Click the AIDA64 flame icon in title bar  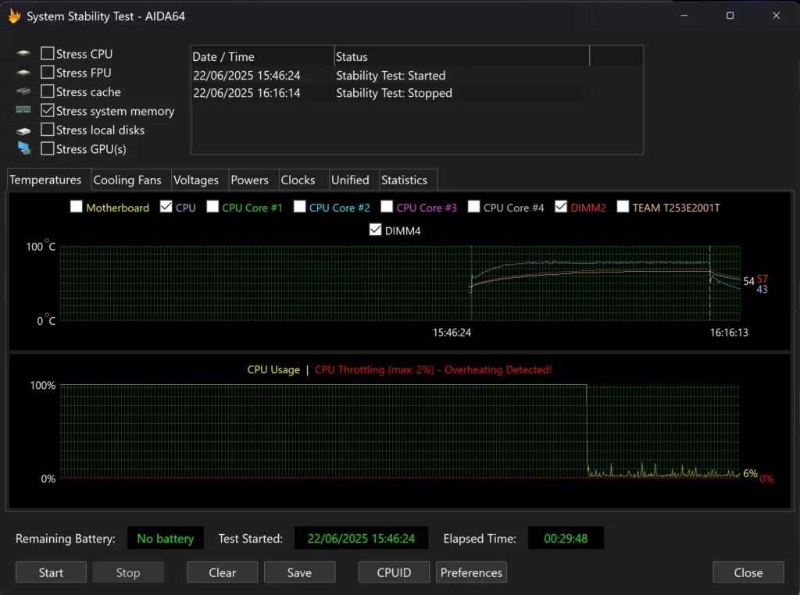[x=14, y=16]
